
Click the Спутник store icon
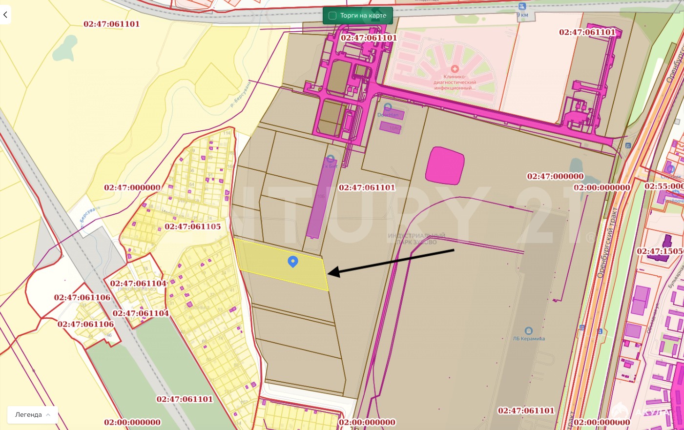[670, 169]
